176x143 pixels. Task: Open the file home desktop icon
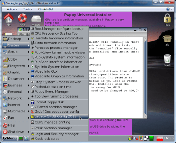(x=8, y=20)
